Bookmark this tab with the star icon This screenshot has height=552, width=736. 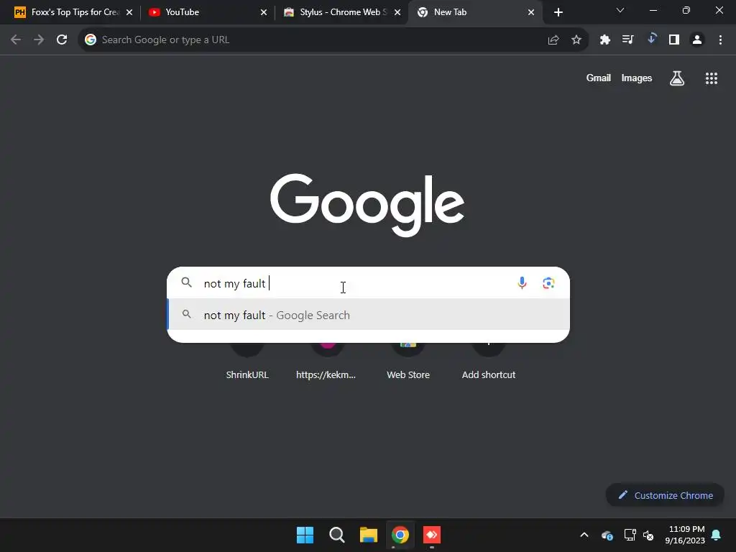click(576, 40)
